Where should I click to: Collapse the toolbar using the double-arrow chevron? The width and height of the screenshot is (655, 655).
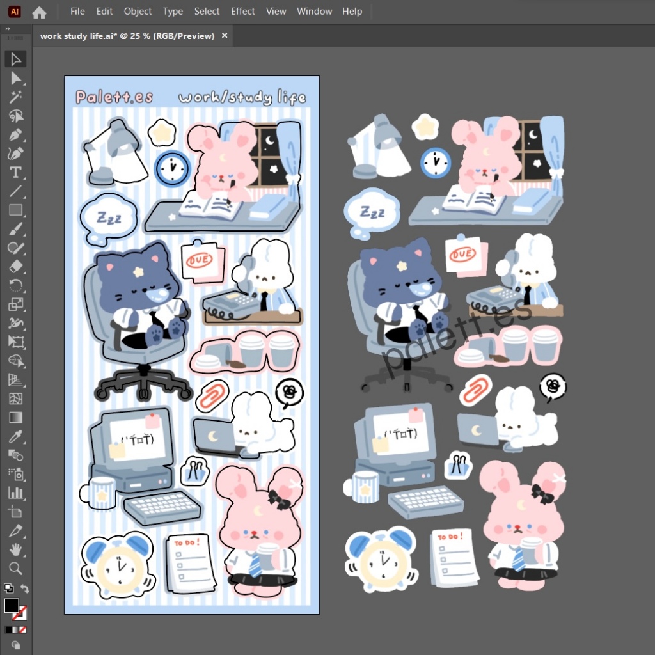point(6,29)
